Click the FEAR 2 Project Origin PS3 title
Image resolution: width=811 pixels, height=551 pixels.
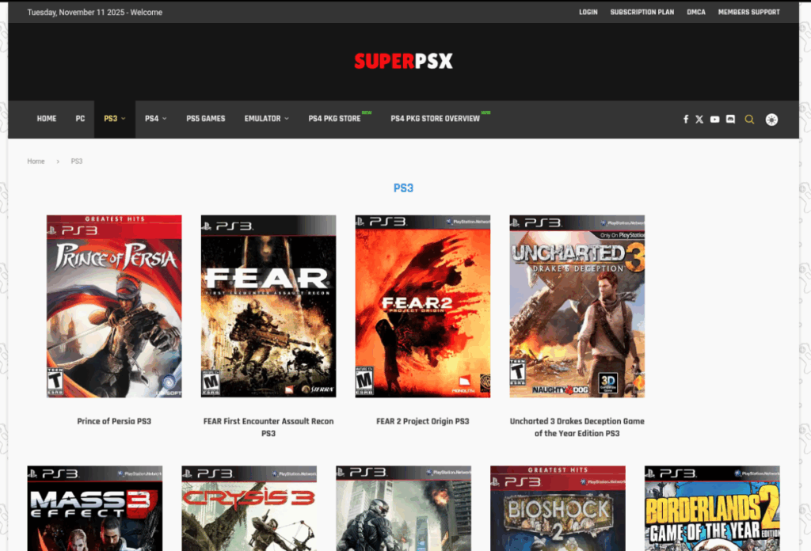point(422,421)
